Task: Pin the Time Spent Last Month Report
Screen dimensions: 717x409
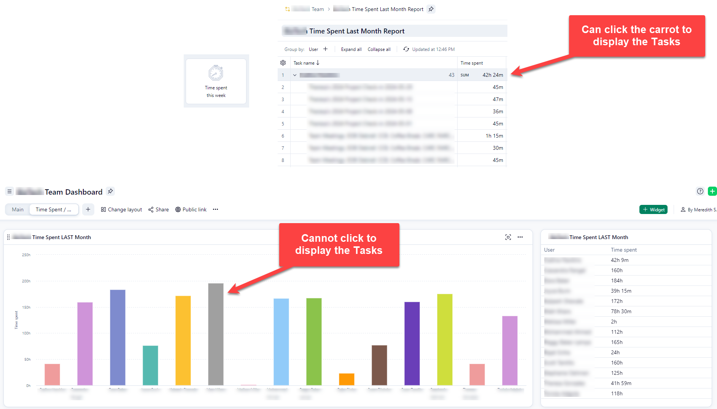Action: click(431, 9)
